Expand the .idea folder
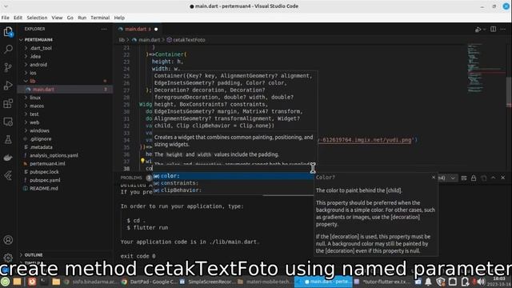 (x=65, y=56)
